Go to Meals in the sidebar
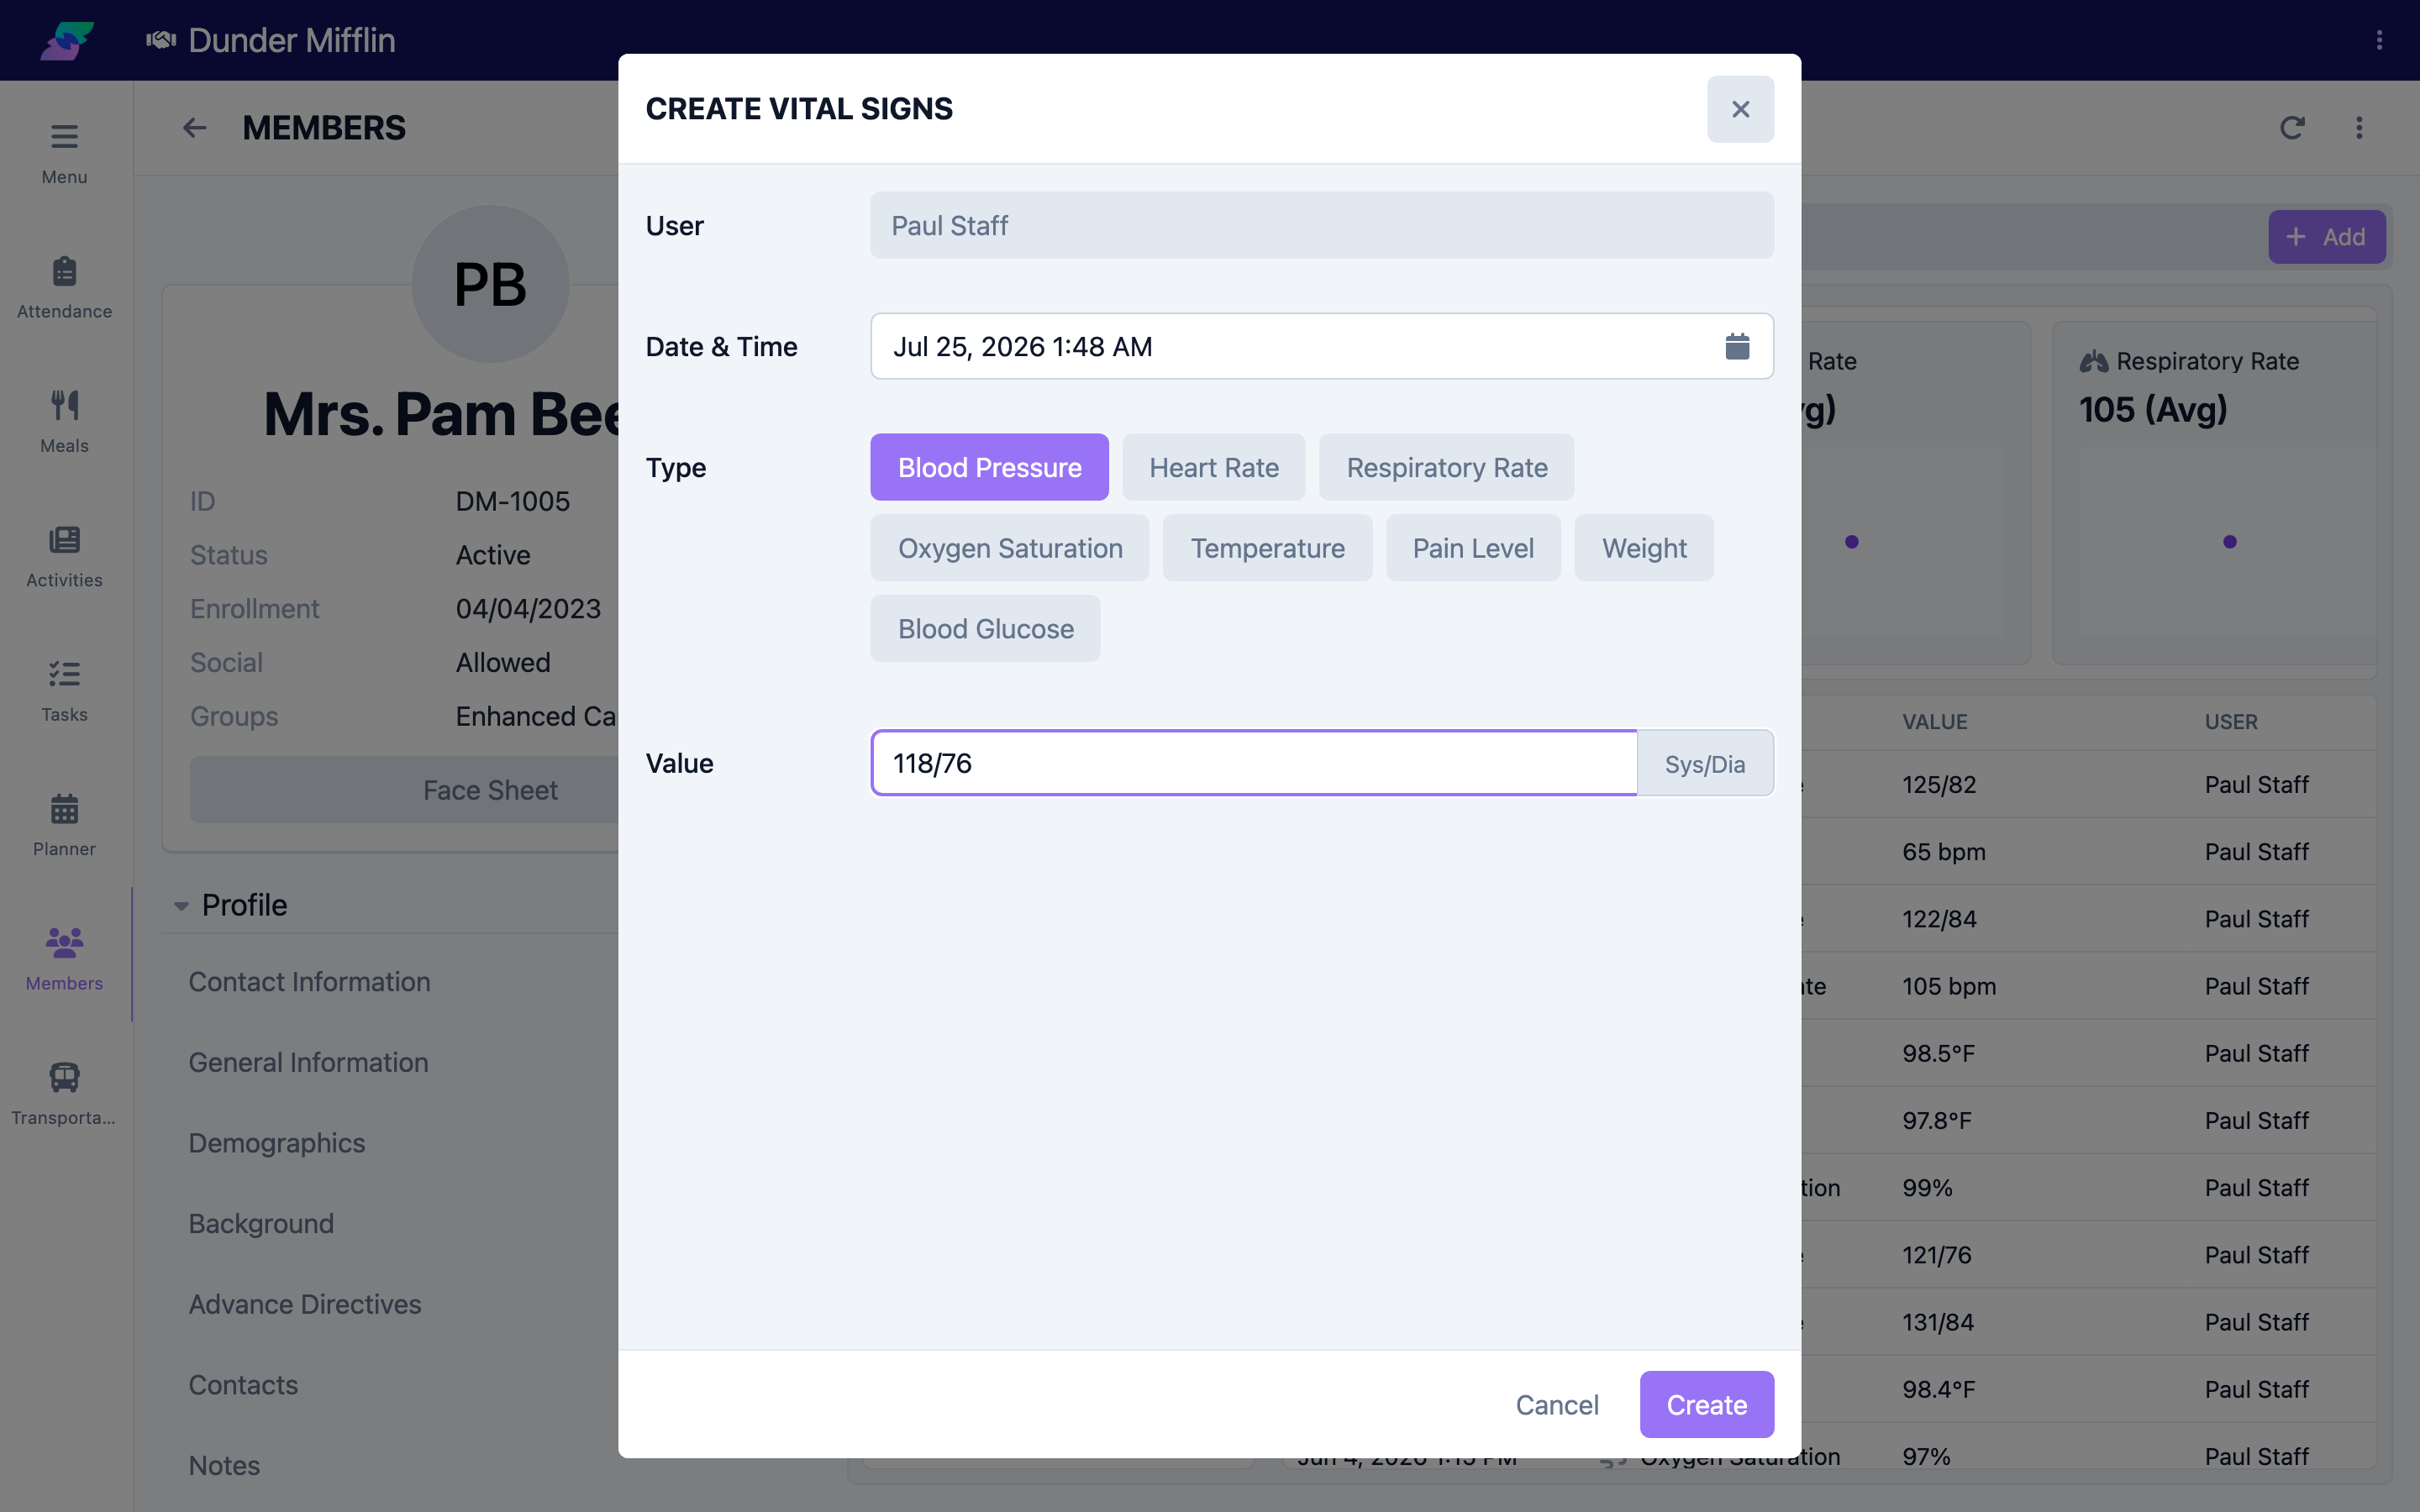2420x1512 pixels. (64, 421)
